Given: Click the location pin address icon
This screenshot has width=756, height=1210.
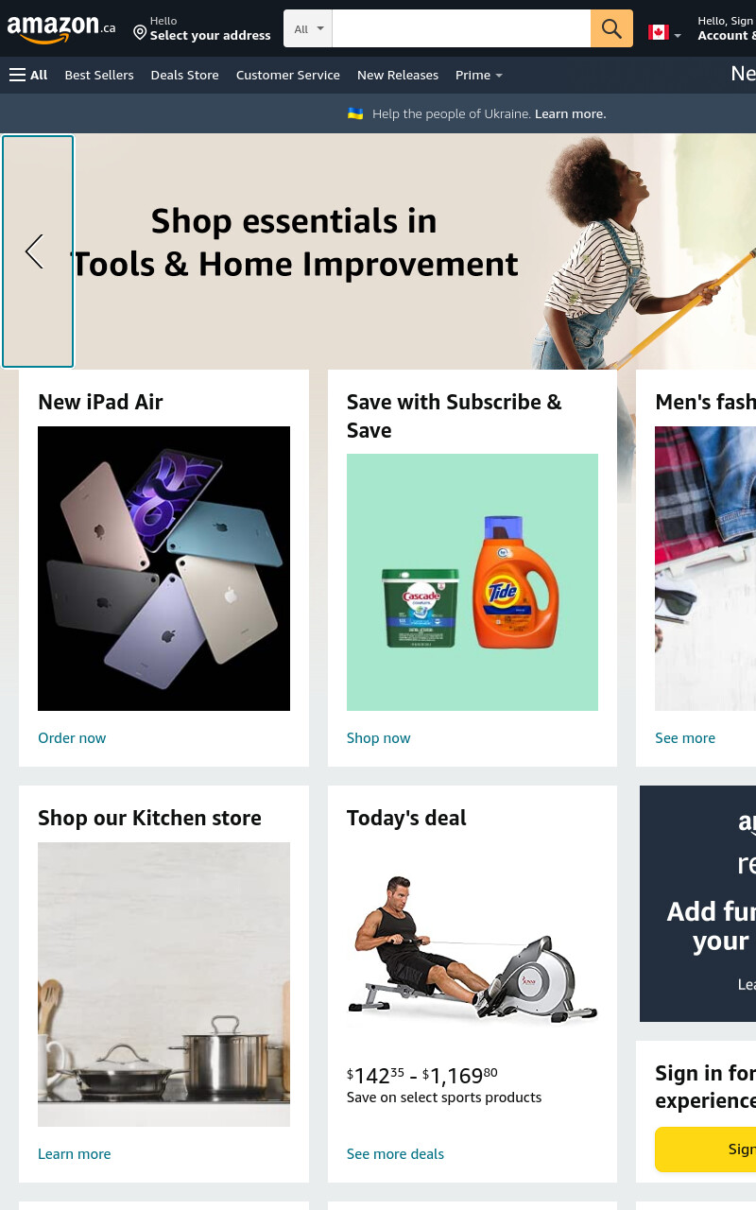Looking at the screenshot, I should [140, 33].
